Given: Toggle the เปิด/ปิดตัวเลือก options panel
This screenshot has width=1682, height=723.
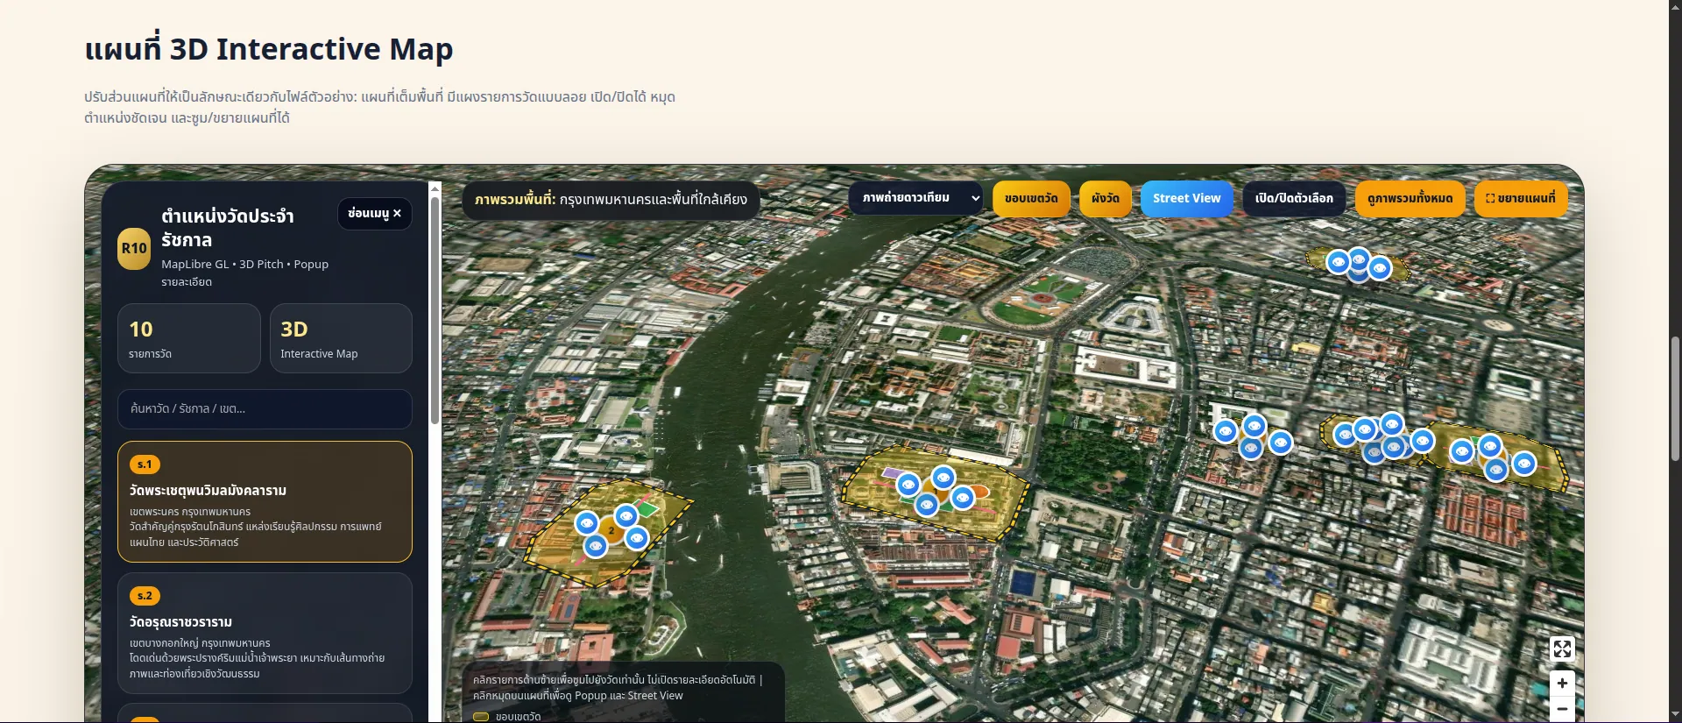Looking at the screenshot, I should 1294,199.
